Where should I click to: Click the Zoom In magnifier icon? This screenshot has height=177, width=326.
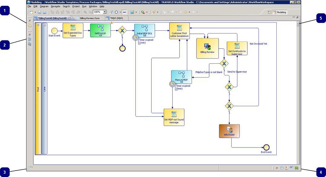pos(85,12)
